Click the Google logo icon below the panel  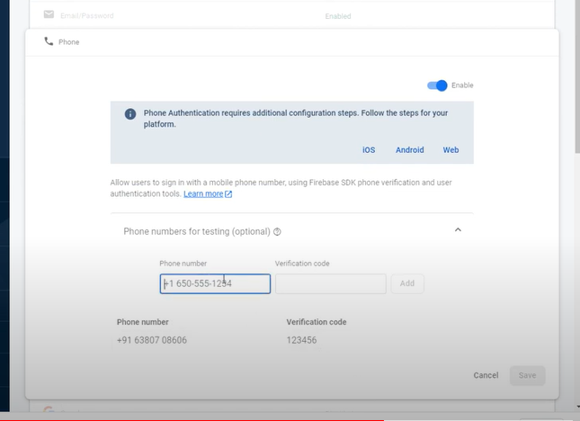click(x=49, y=410)
